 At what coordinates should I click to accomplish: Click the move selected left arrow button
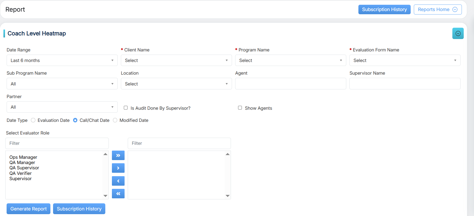(118, 181)
